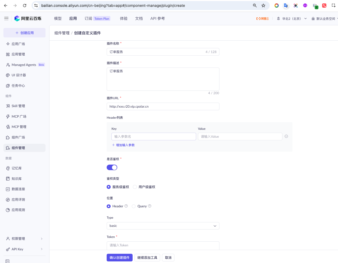Expand the 权限管理 sidebar section
338x263 pixels.
(24, 239)
